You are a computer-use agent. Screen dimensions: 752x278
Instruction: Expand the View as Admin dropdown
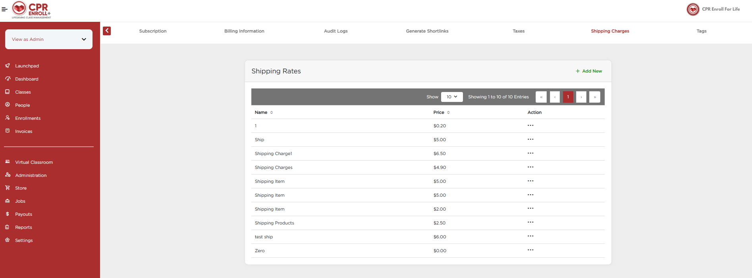tap(49, 39)
